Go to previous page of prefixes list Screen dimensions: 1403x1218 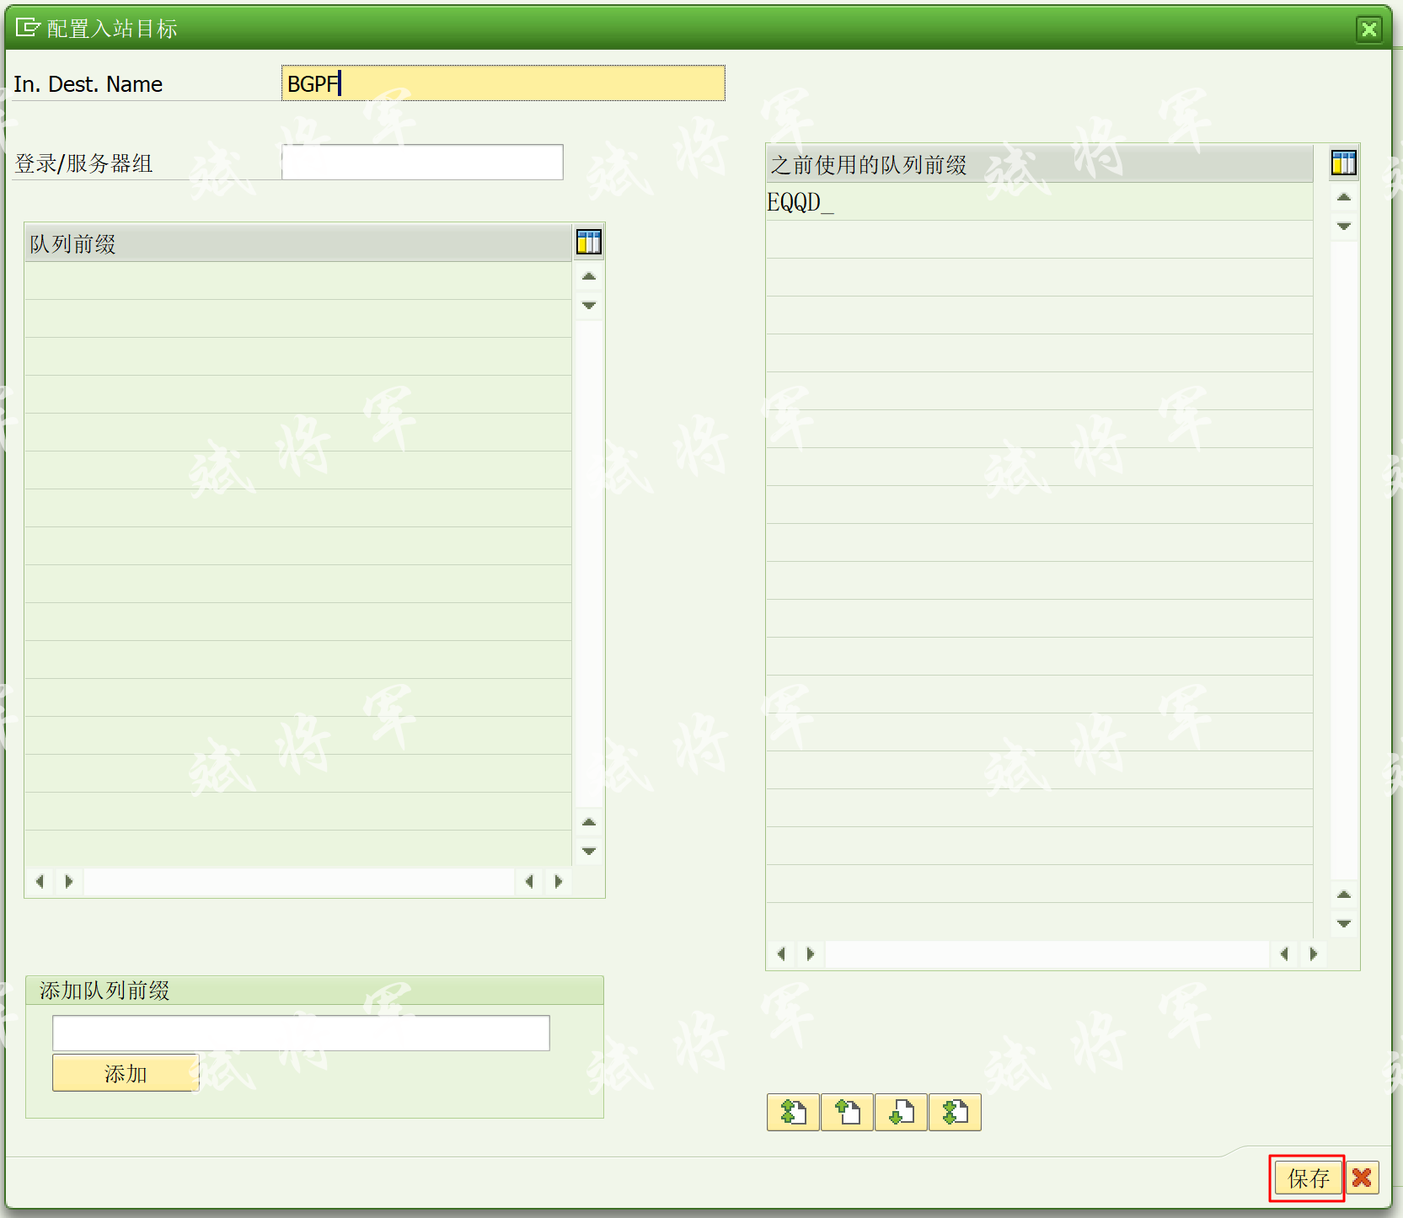847,1113
